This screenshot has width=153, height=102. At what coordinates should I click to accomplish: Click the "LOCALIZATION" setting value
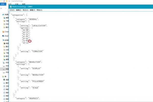click(x=39, y=26)
